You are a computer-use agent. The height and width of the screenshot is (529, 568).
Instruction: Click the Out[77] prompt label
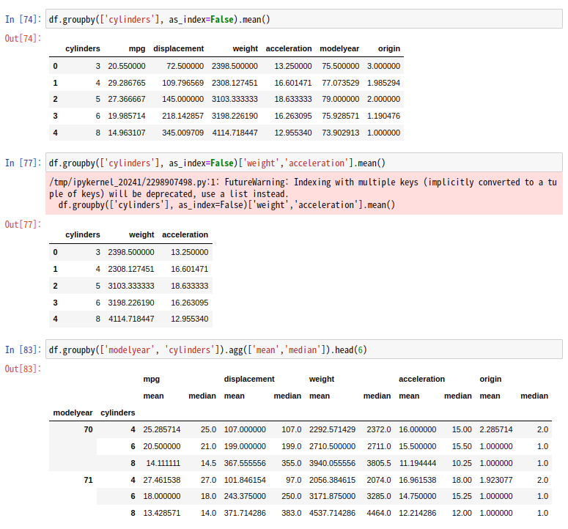pyautogui.click(x=23, y=224)
